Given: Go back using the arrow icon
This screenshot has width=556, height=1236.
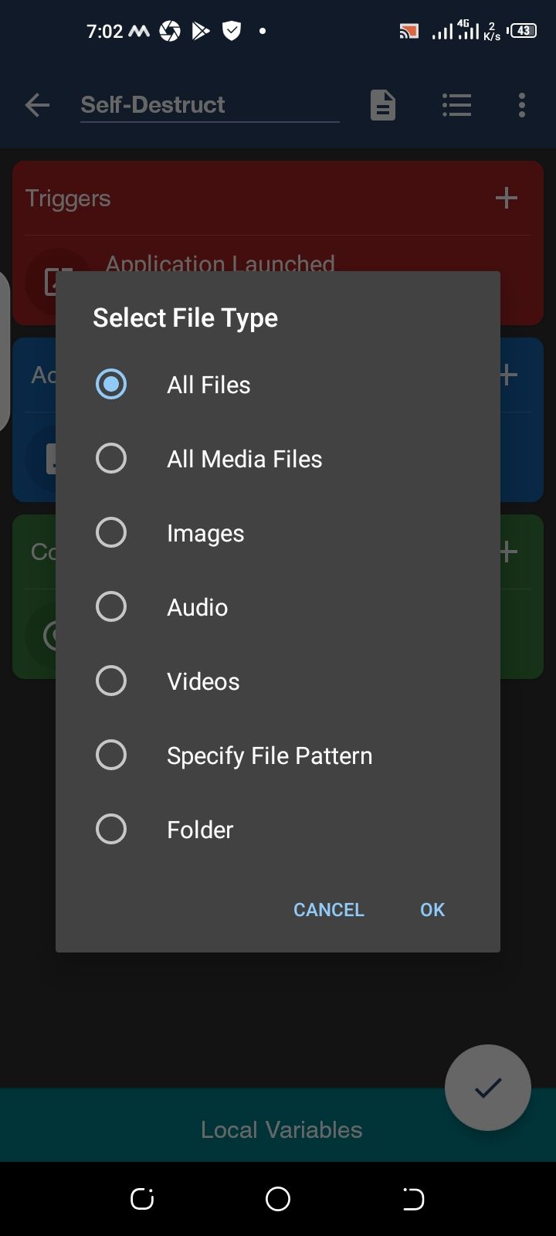Looking at the screenshot, I should [x=37, y=105].
